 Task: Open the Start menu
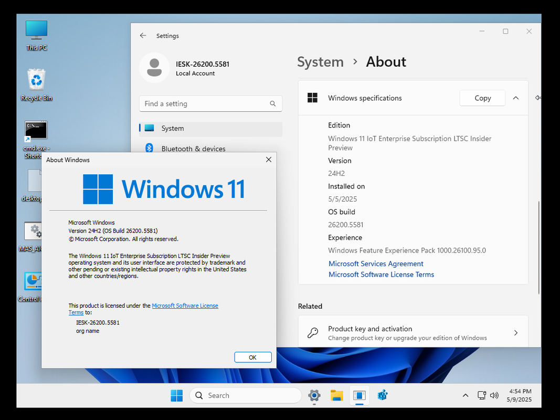click(x=177, y=395)
